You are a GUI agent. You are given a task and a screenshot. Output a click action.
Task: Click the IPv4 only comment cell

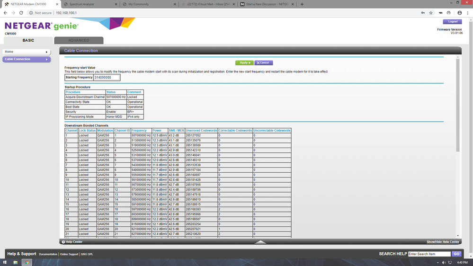click(135, 117)
